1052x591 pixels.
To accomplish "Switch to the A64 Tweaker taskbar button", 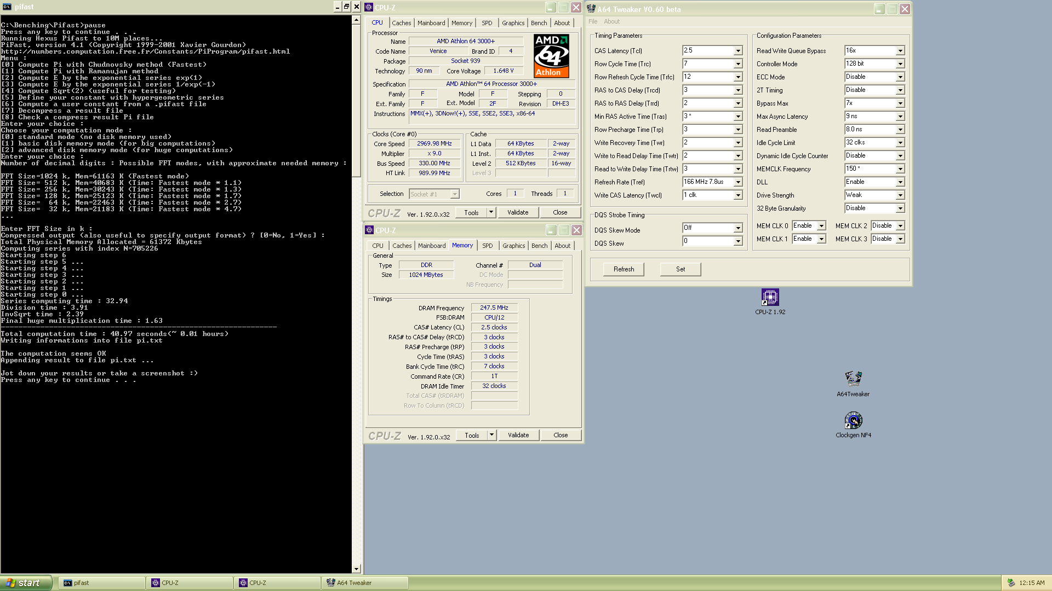I will tap(365, 583).
